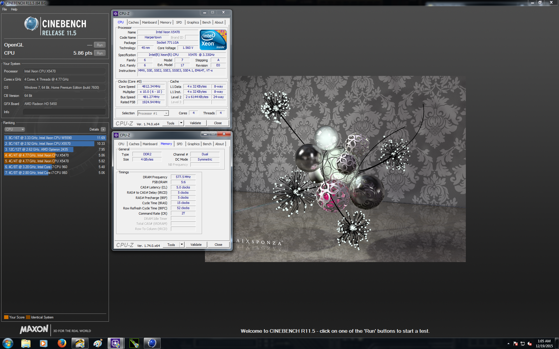Image resolution: width=559 pixels, height=349 pixels.
Task: Click the Intel Xeon inside logo
Action: (x=213, y=40)
